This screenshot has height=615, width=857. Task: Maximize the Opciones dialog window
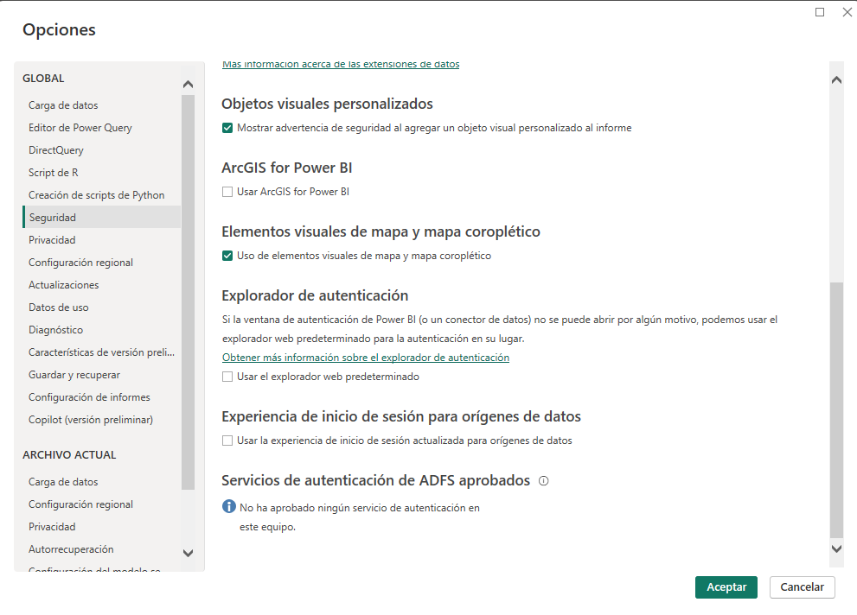820,12
